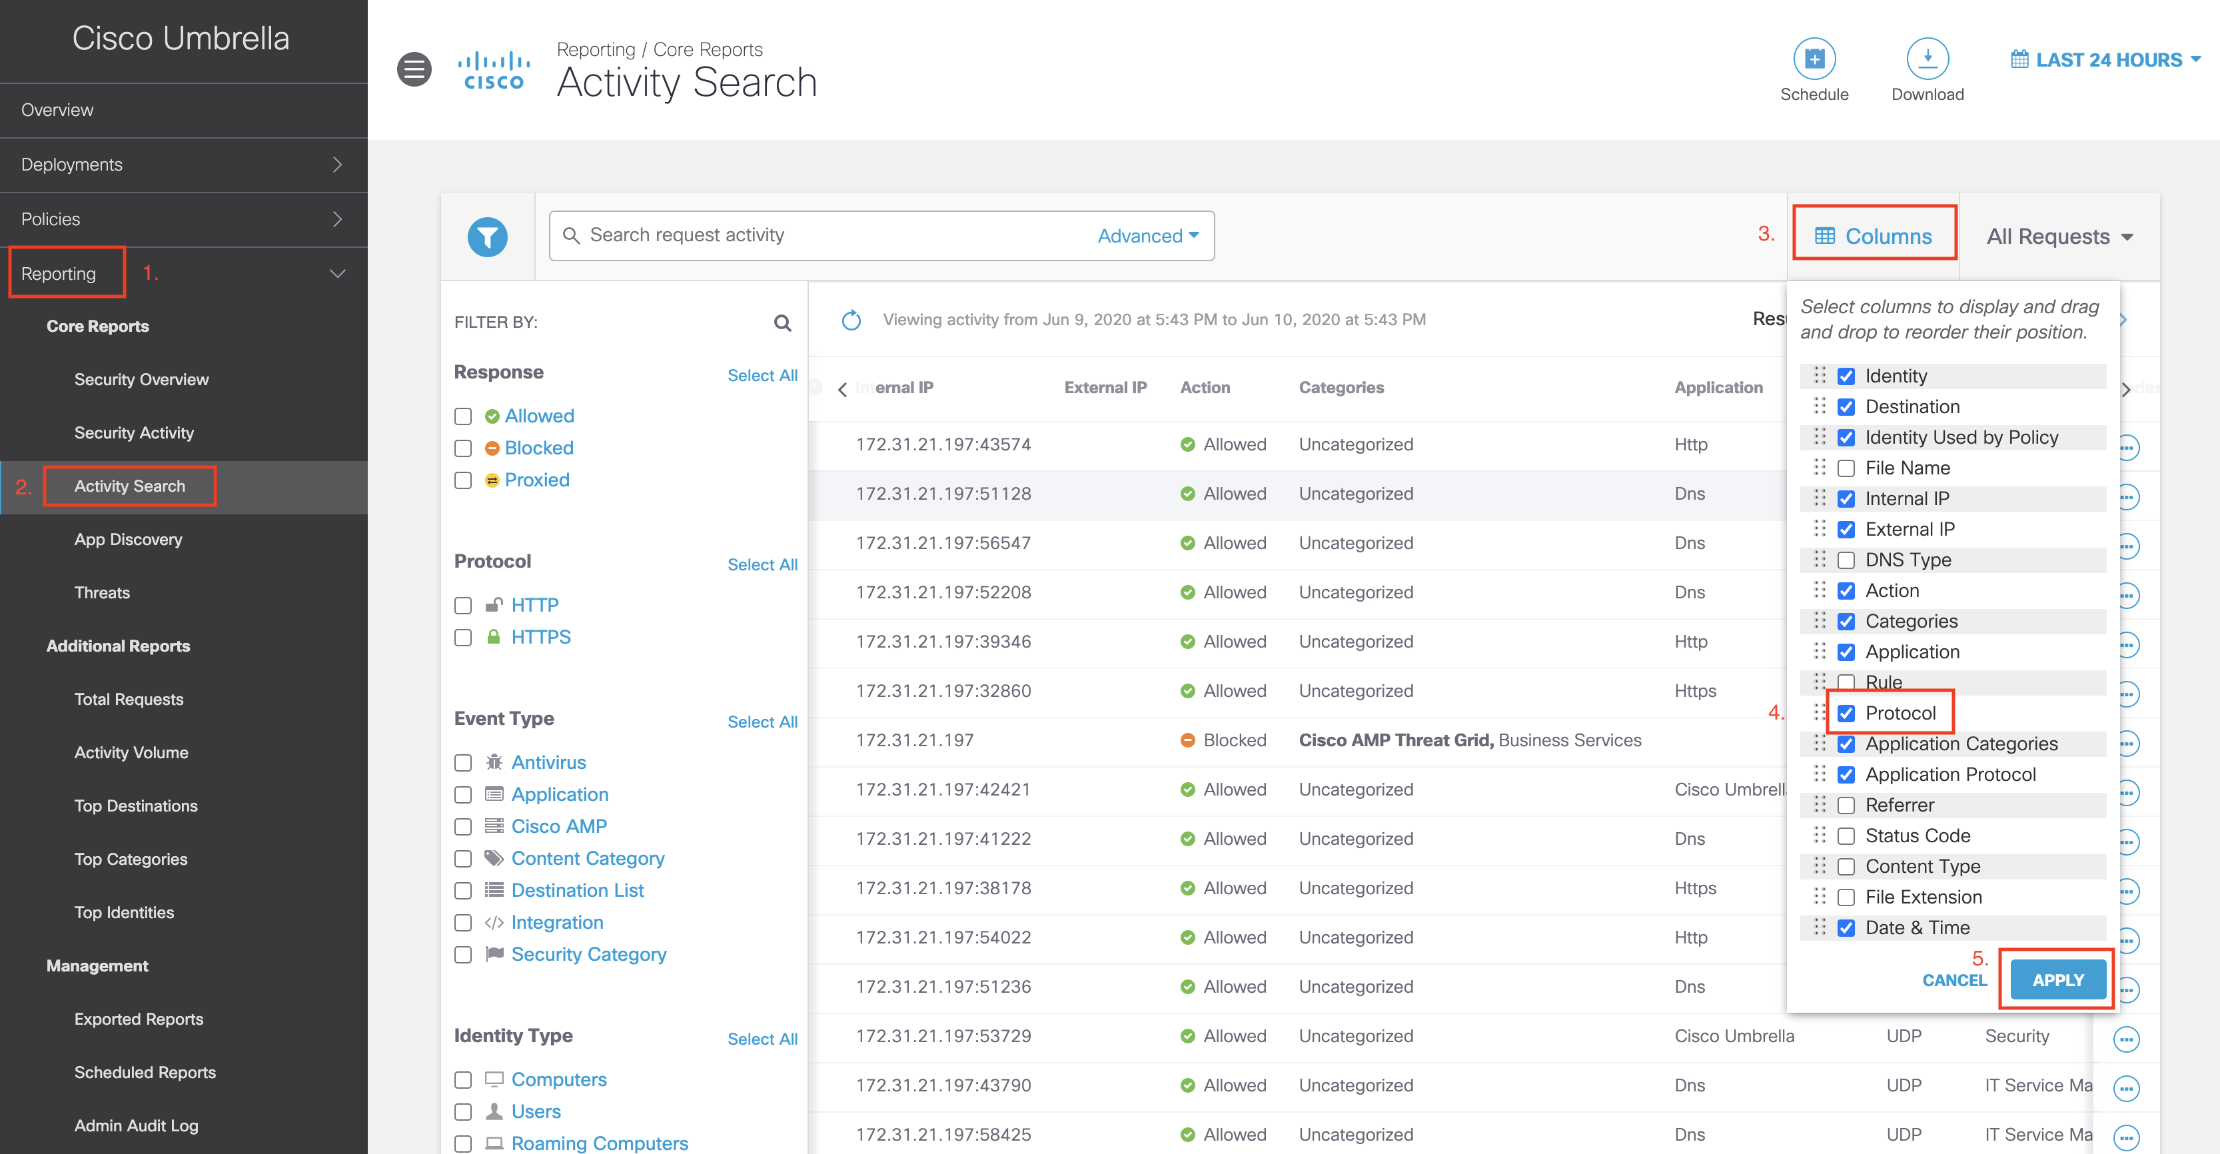Click drag handle for Referrer column
Image resolution: width=2220 pixels, height=1154 pixels.
[x=1820, y=804]
